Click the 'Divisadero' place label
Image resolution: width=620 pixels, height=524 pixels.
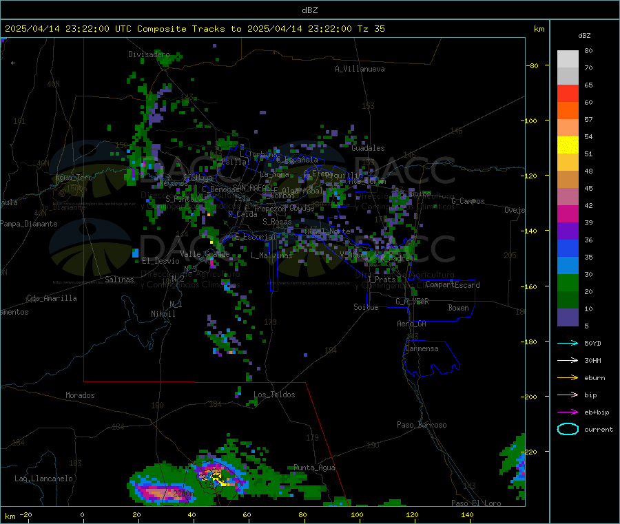coord(149,54)
